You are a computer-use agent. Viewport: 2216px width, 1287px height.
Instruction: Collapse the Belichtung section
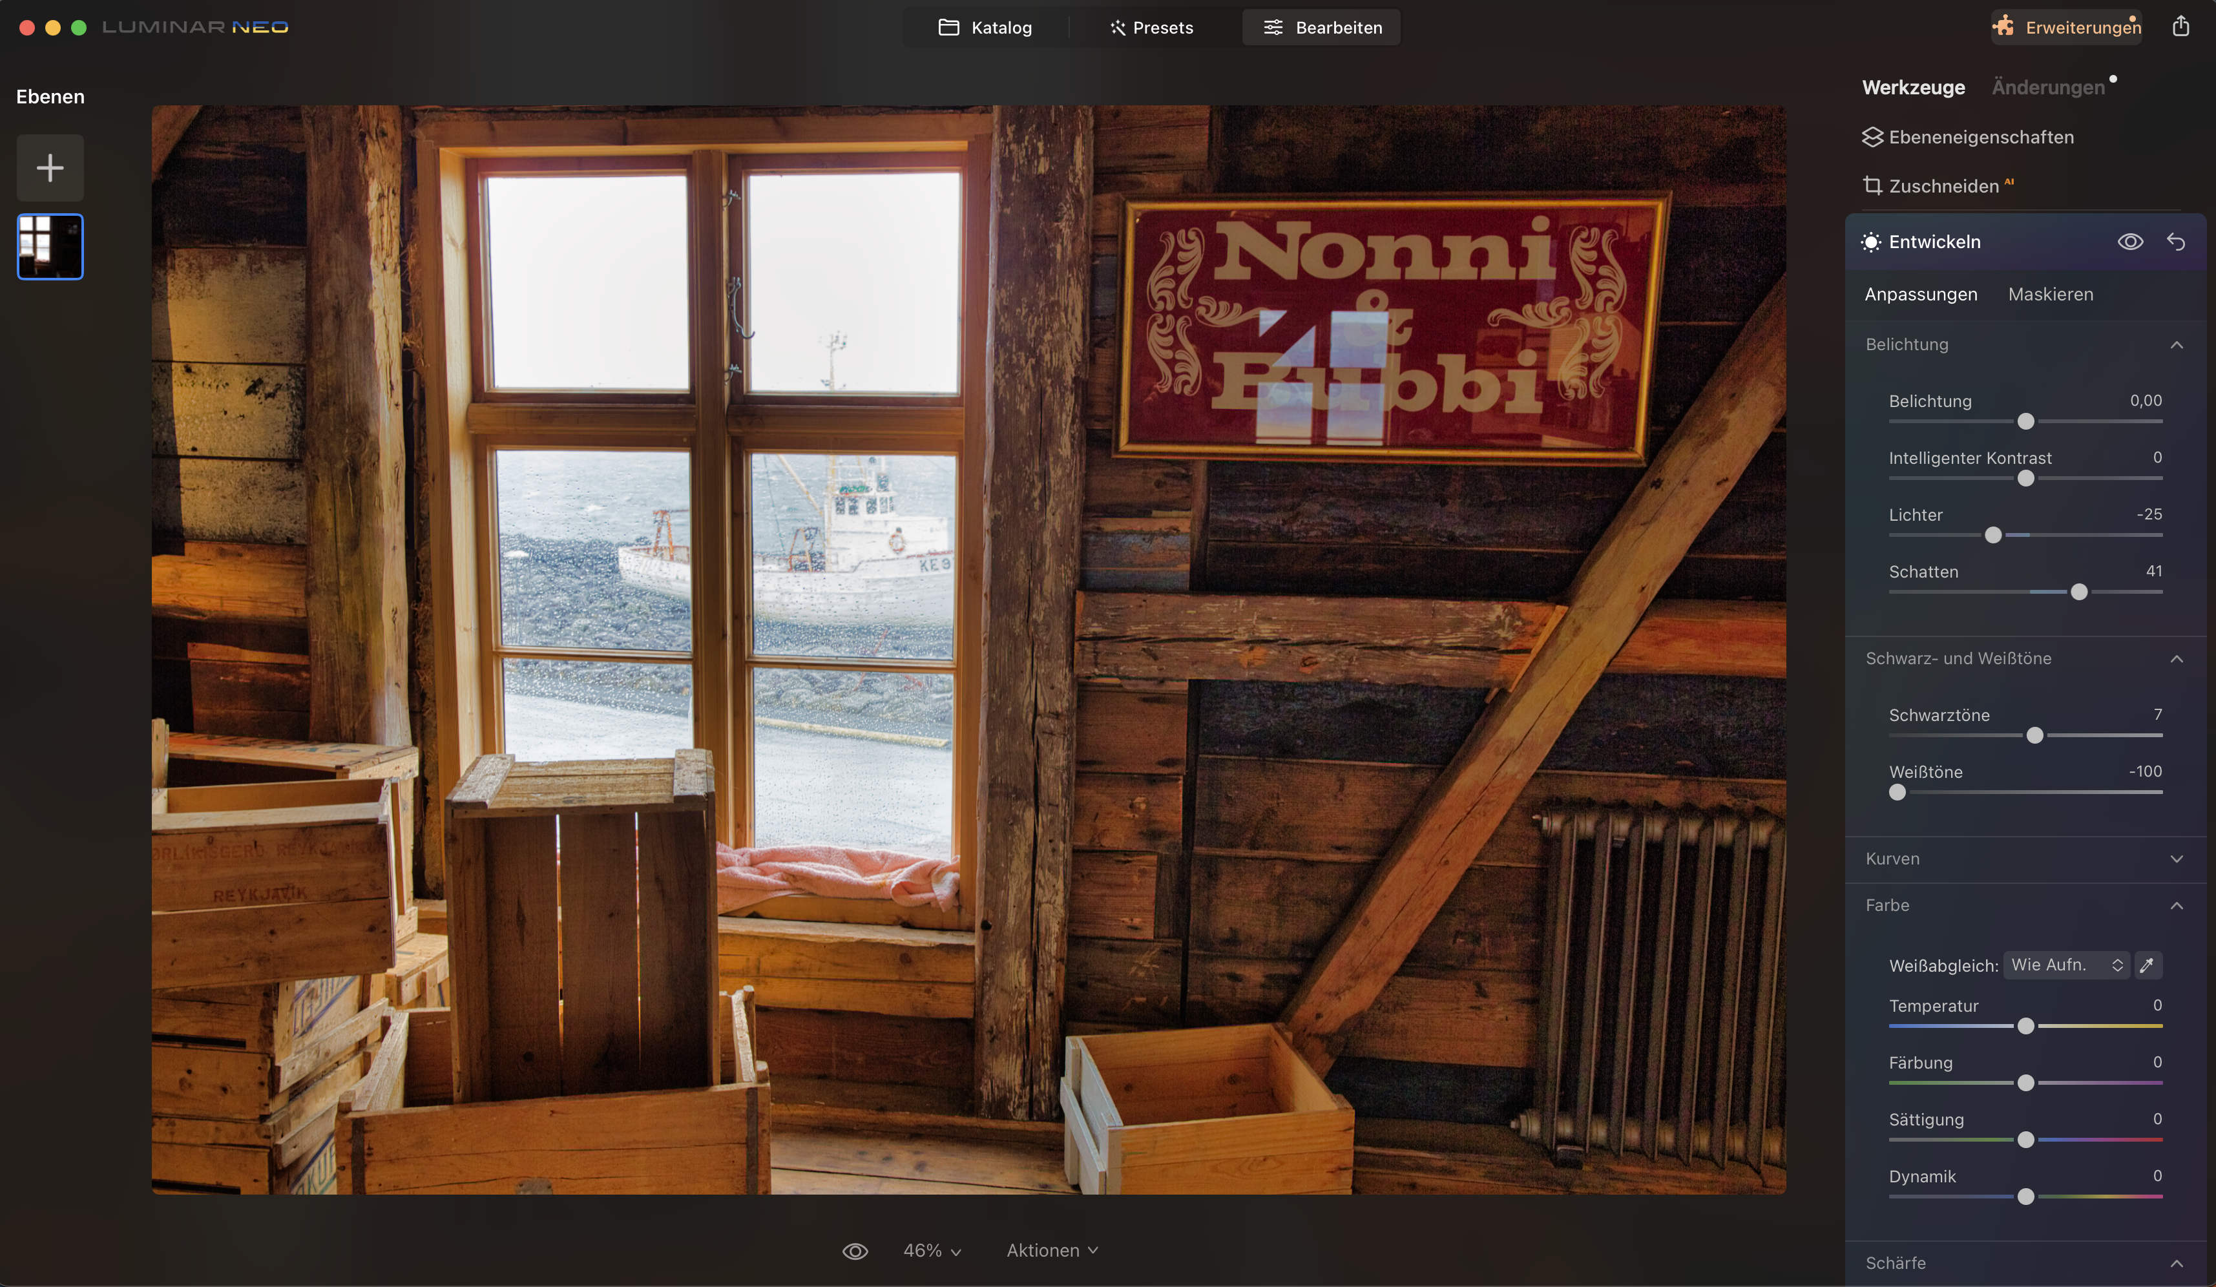(2177, 344)
